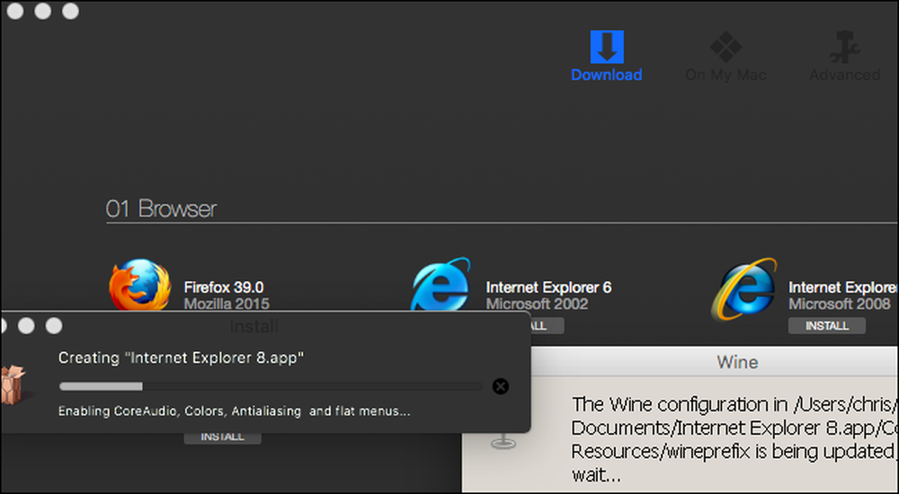Viewport: 899px width, 494px height.
Task: Click the 01 Browser section heading
Action: pos(161,208)
